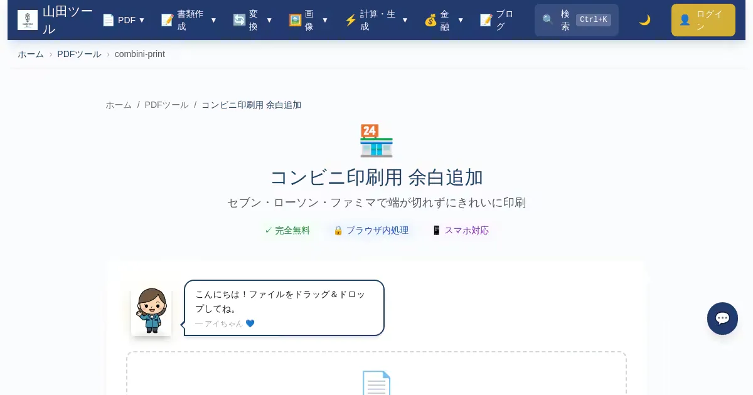Viewport: 753px width, 395px height.
Task: Expand the PDF dropdown menu
Action: coord(124,20)
